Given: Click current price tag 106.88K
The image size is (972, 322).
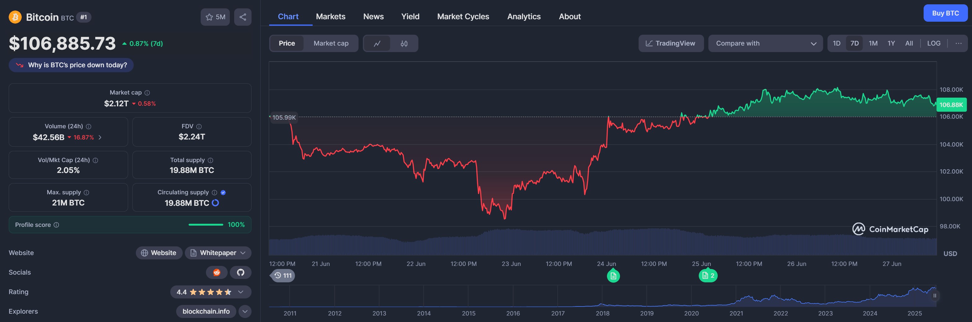Looking at the screenshot, I should click(x=951, y=105).
